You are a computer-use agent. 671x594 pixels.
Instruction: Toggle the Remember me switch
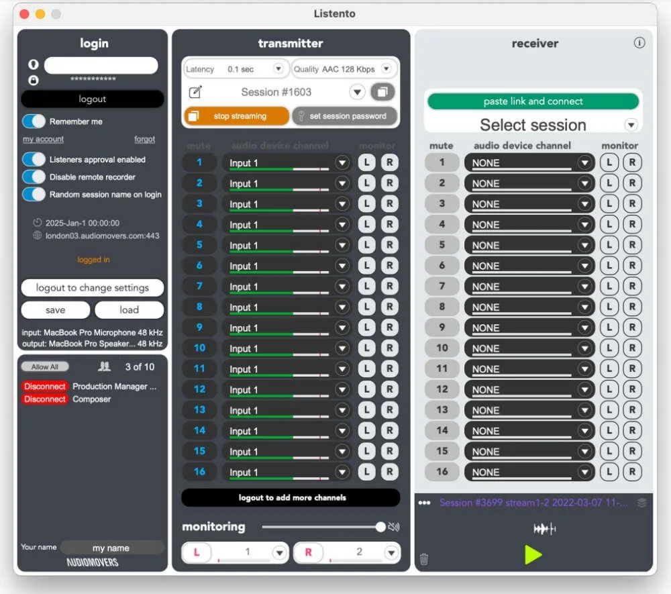34,121
